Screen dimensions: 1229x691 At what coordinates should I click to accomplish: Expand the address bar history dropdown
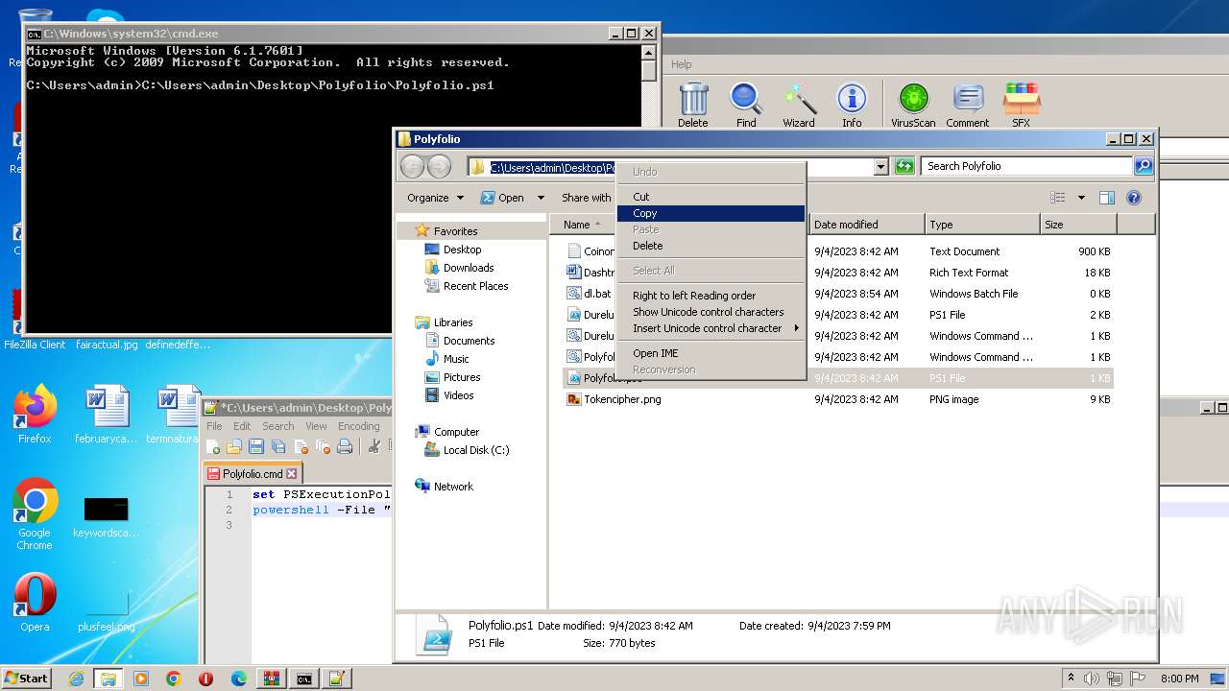tap(880, 166)
